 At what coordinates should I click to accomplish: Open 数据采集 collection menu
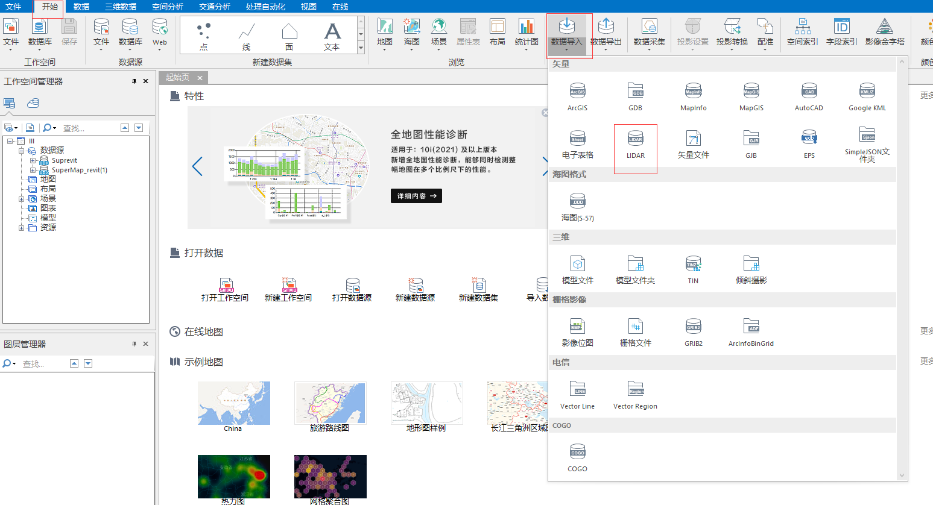pyautogui.click(x=650, y=34)
